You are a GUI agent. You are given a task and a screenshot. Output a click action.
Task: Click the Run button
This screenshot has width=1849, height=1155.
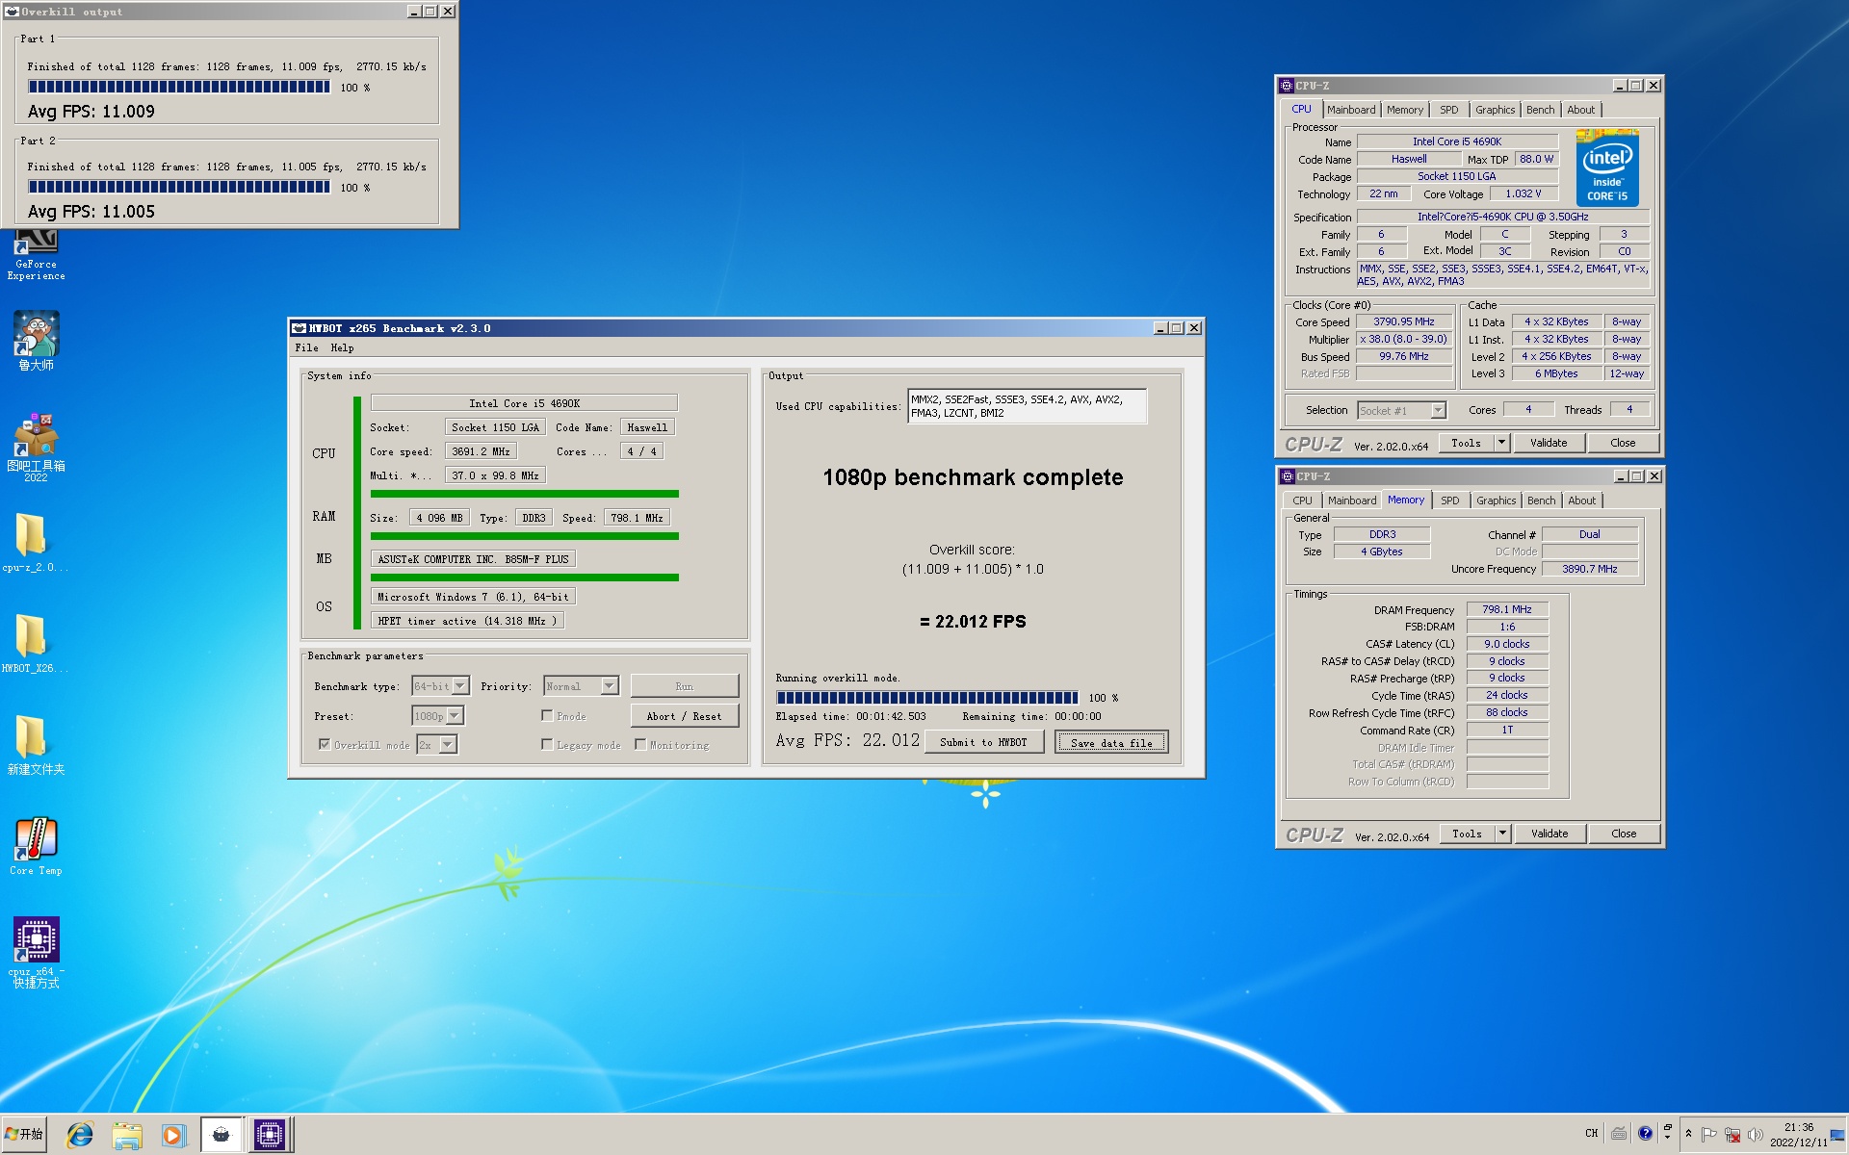coord(684,686)
